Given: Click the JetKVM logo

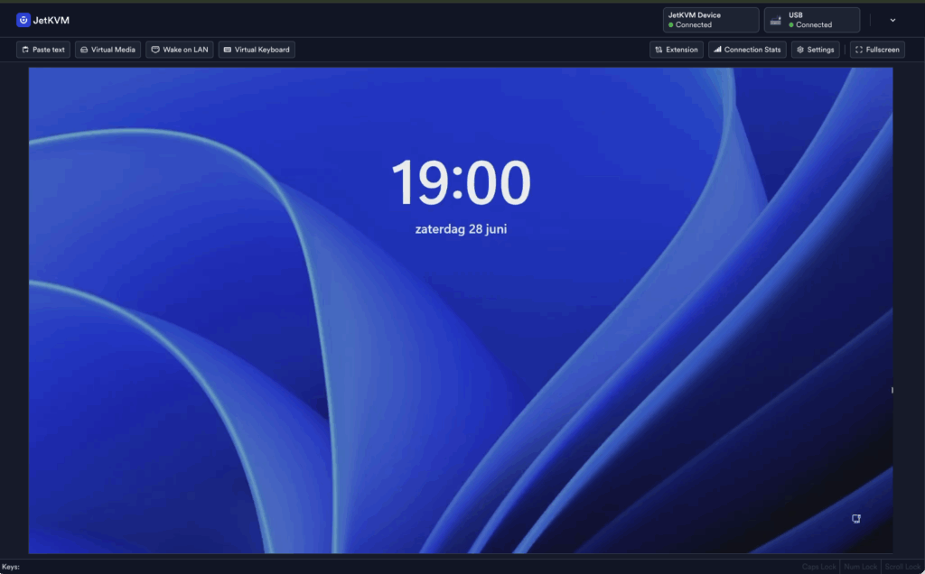Looking at the screenshot, I should [x=42, y=20].
